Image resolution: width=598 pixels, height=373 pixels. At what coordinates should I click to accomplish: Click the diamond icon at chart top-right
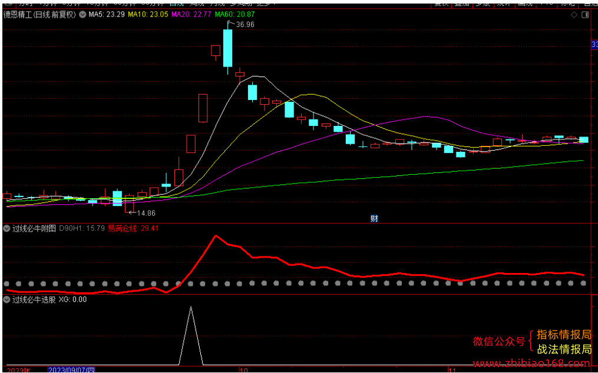click(x=574, y=15)
